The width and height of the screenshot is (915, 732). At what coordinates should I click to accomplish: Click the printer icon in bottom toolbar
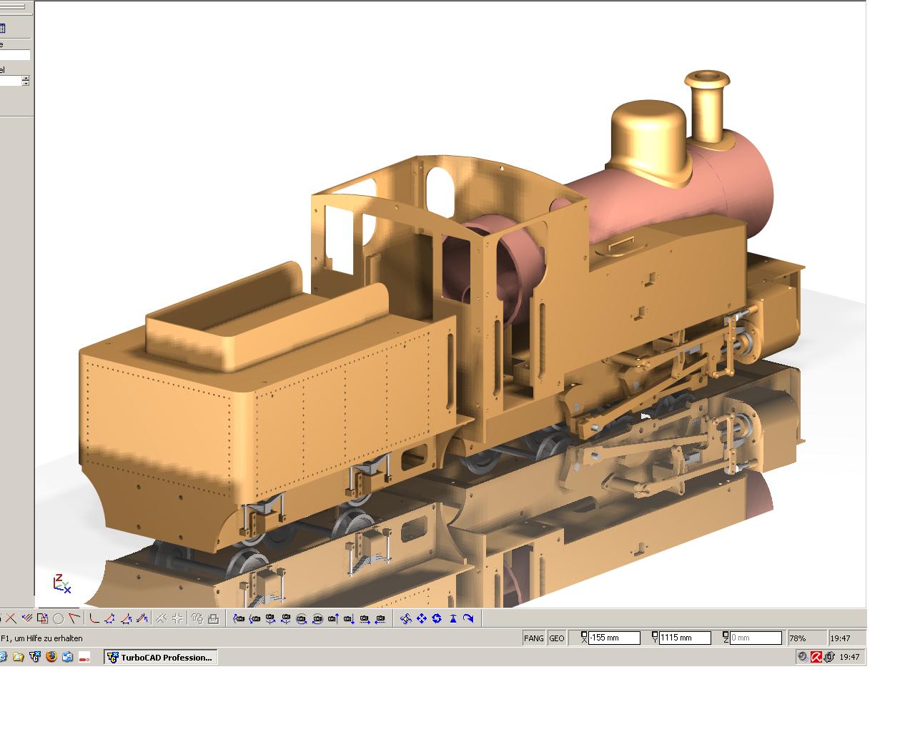click(212, 618)
